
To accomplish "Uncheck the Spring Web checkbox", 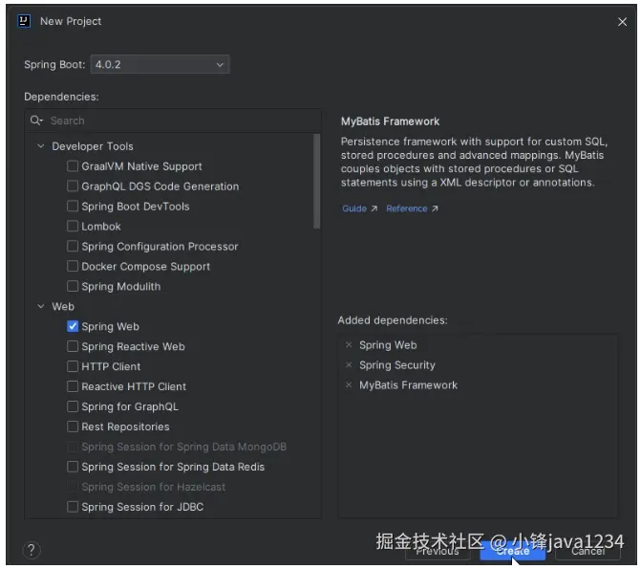I will (x=73, y=327).
